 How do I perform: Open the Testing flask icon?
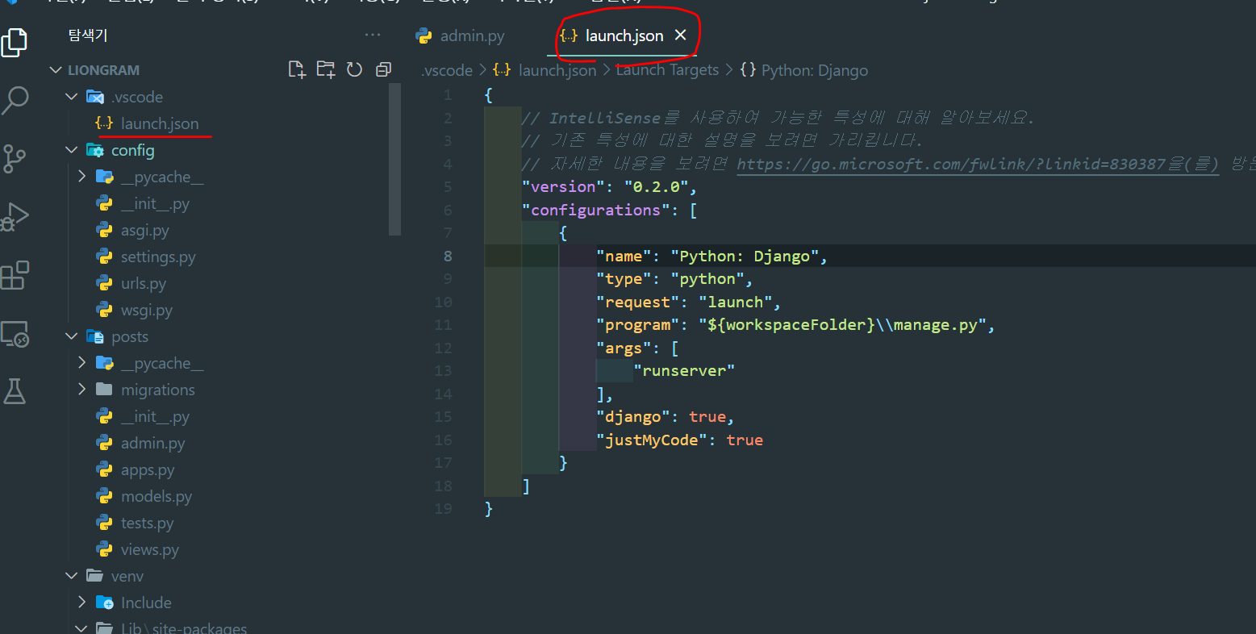tap(15, 391)
